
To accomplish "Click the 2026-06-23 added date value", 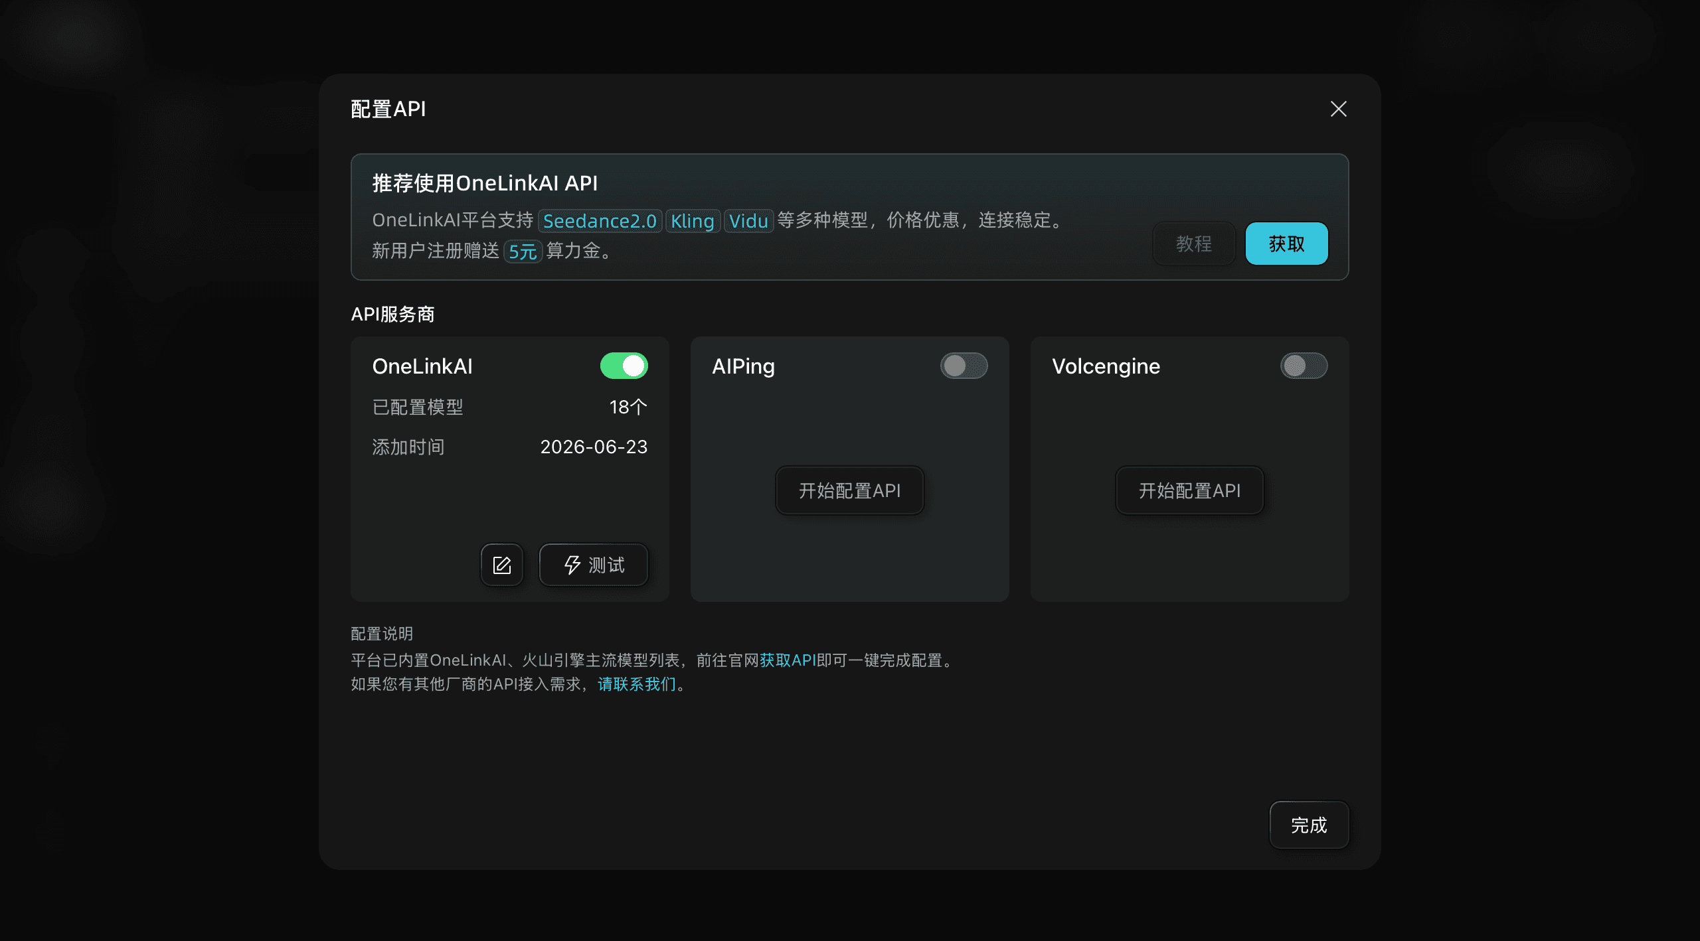I will (594, 447).
